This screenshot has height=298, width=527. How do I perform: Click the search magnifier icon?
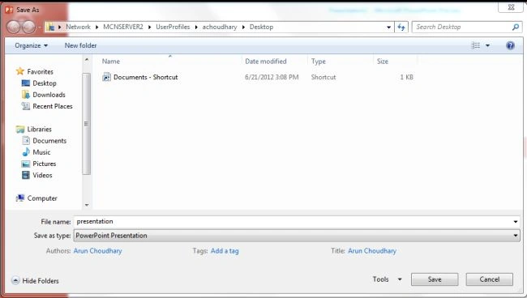click(x=515, y=28)
